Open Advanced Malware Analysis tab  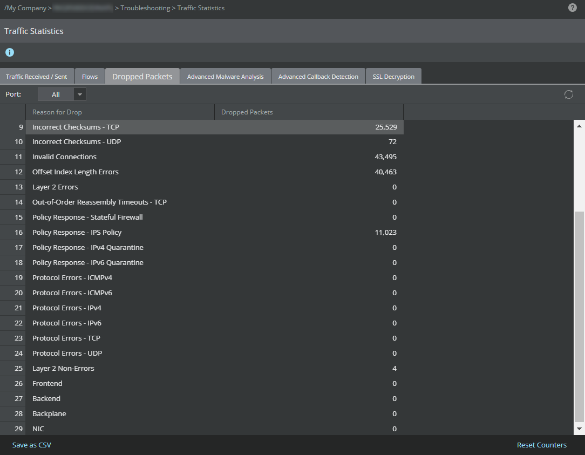coord(226,77)
